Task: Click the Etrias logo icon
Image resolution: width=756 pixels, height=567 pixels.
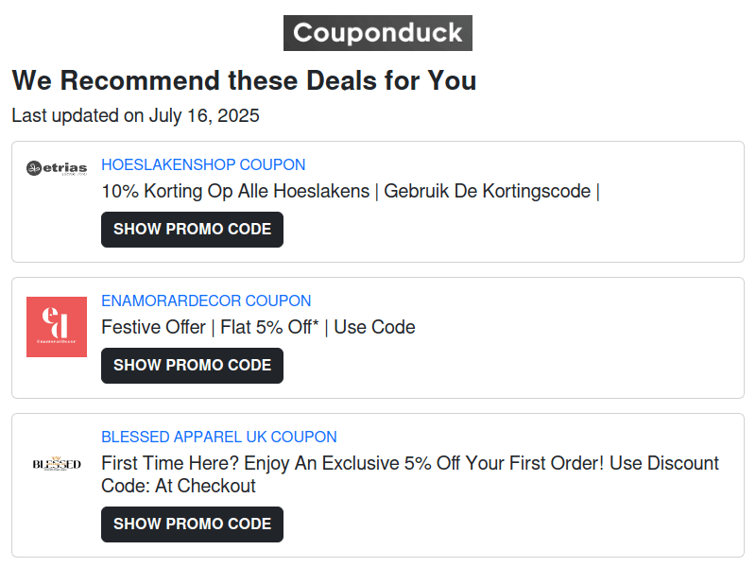Action: point(56,166)
